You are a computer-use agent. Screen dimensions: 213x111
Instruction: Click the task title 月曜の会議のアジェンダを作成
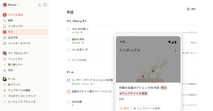tap(139, 88)
